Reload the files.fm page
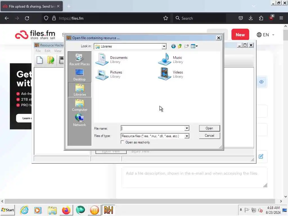The image size is (288, 216). click(x=27, y=18)
